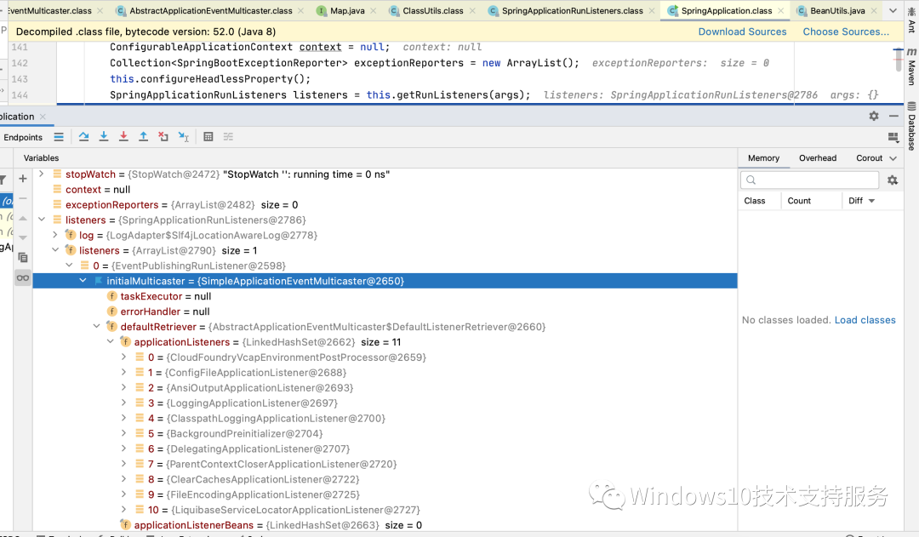
Task: Select the Memory tab
Action: coord(763,158)
